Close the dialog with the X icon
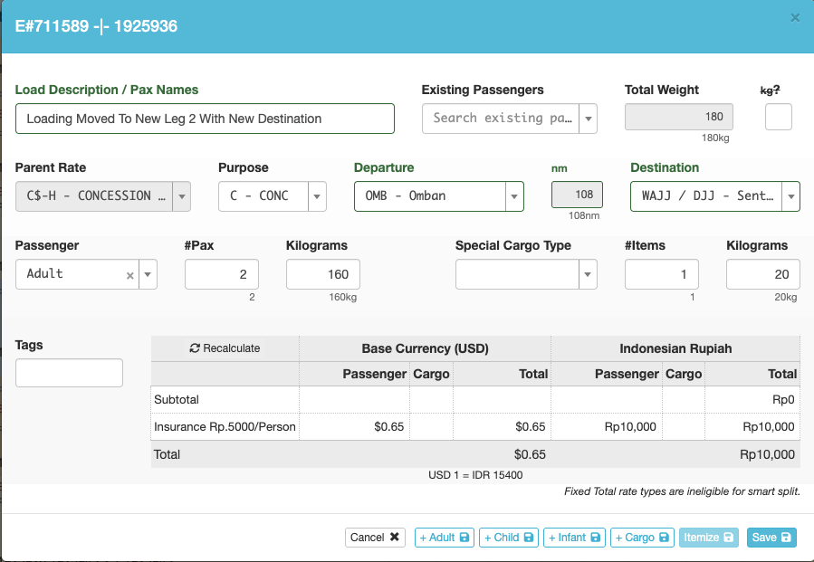The width and height of the screenshot is (814, 562). tap(795, 17)
